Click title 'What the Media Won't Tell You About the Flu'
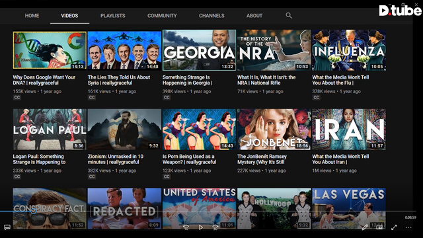 click(340, 80)
